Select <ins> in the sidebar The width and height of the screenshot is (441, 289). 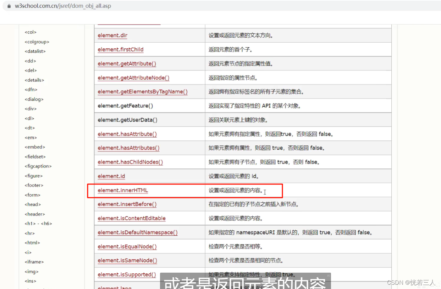point(31,281)
